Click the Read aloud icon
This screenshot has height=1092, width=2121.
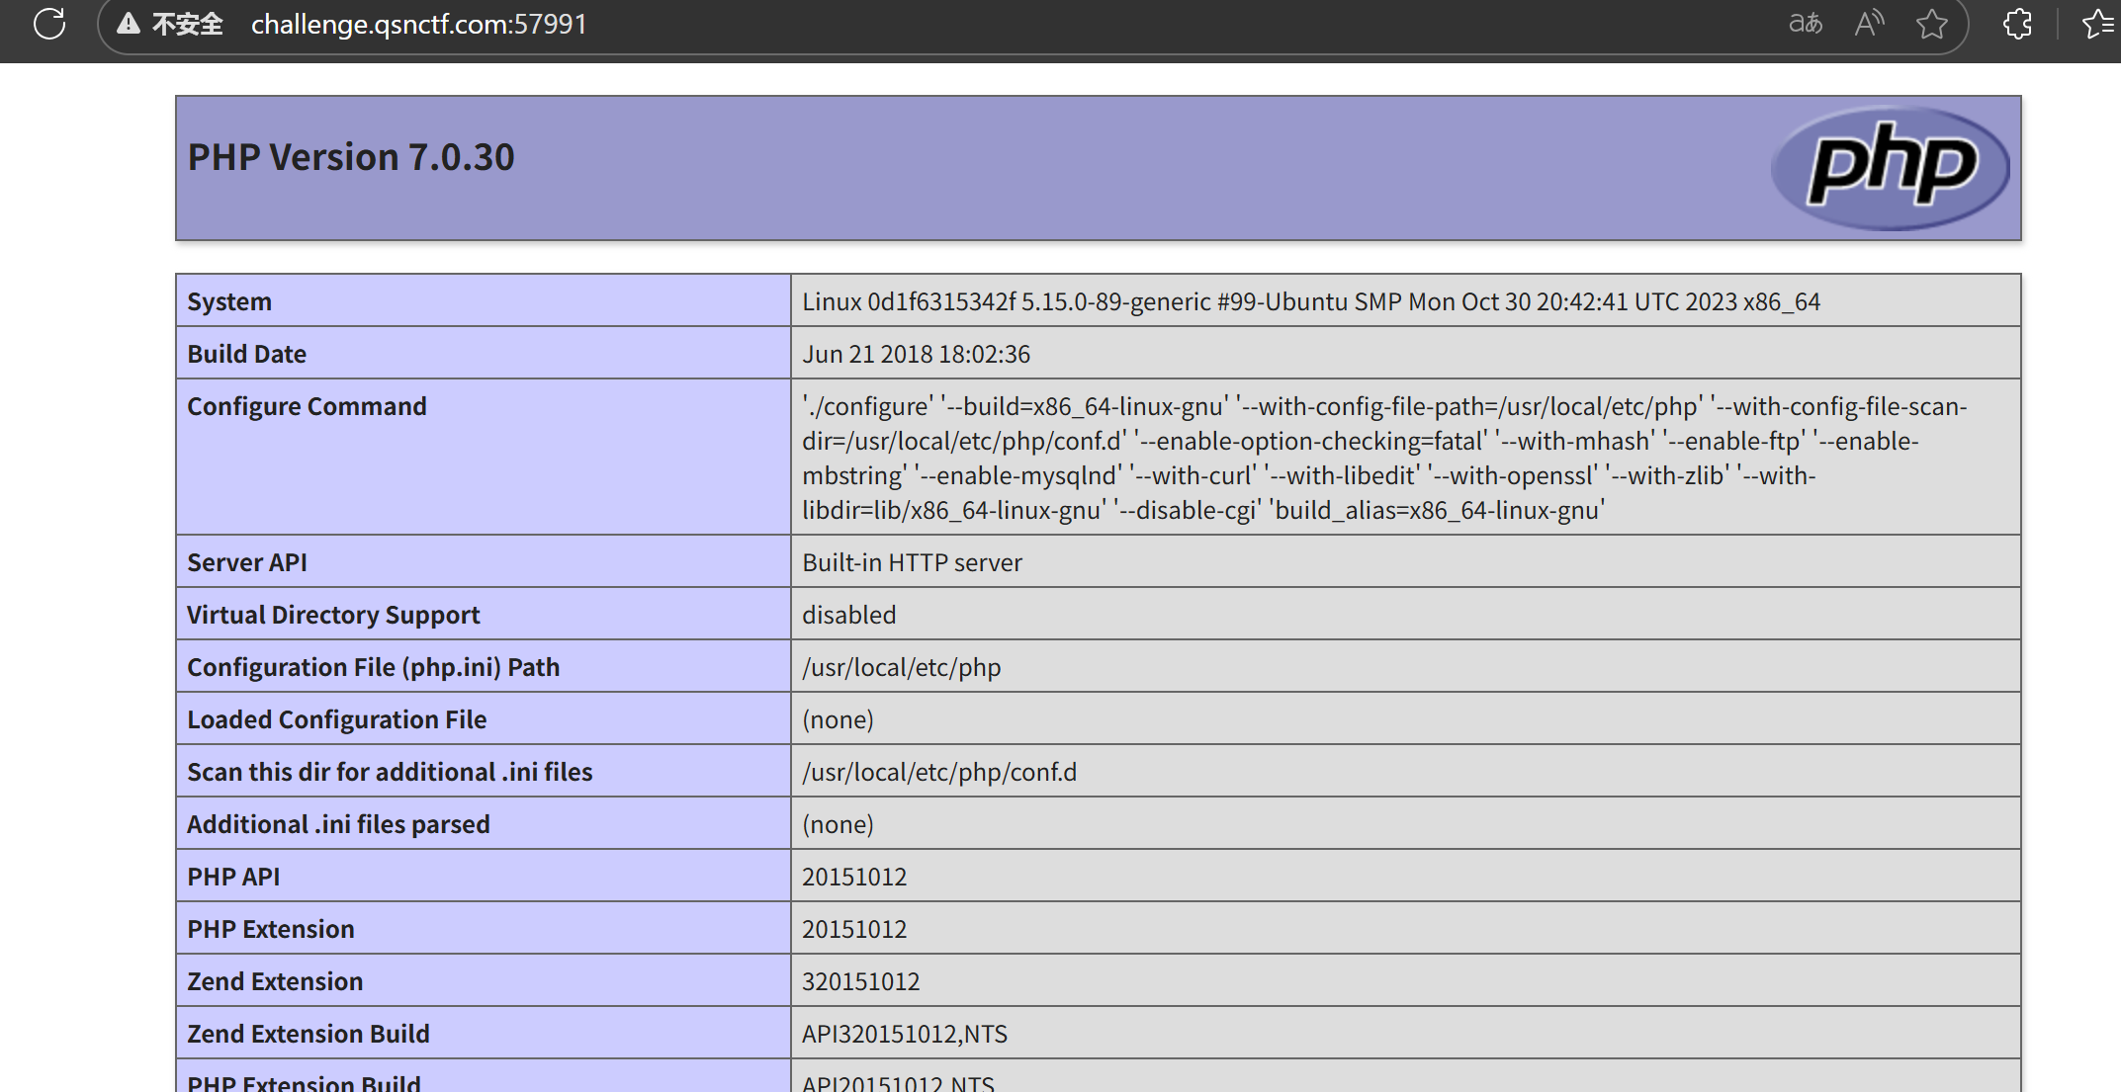(1868, 24)
